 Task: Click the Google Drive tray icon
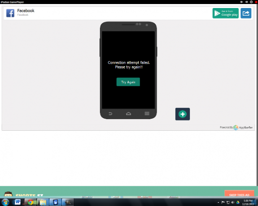(238, 202)
